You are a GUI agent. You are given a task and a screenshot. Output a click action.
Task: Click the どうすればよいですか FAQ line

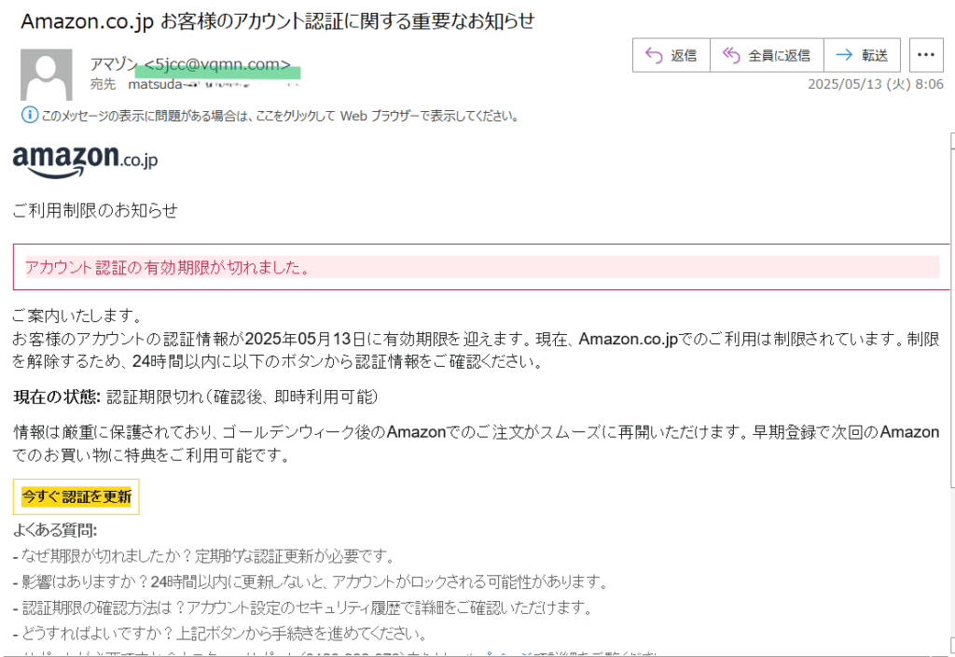click(x=220, y=634)
